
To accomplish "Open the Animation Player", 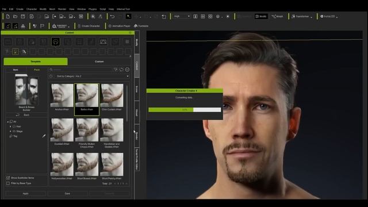I will 119,26.
